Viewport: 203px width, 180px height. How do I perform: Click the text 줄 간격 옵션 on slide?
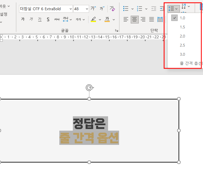(x=89, y=138)
